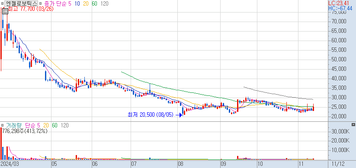Select the green 60 volume moving average

[55, 125]
